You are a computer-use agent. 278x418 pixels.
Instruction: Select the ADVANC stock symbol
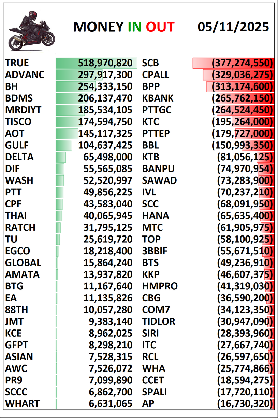pyautogui.click(x=25, y=75)
